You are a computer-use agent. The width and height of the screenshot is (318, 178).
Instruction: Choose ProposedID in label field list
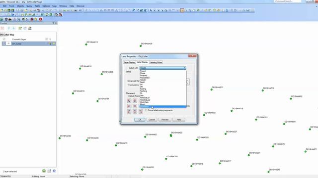(163, 78)
